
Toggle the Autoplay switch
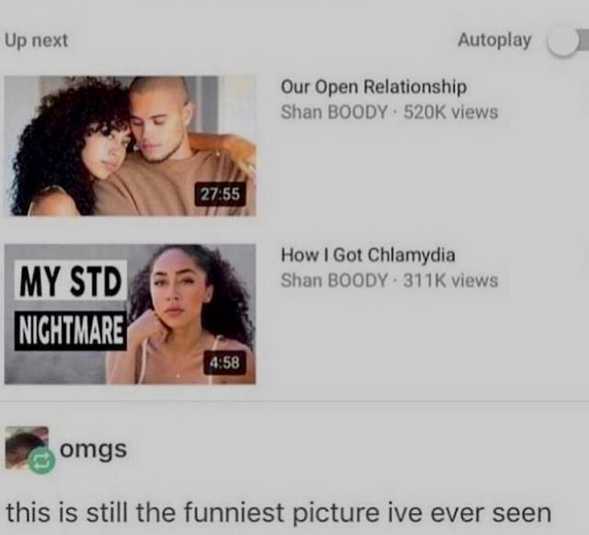tap(567, 40)
